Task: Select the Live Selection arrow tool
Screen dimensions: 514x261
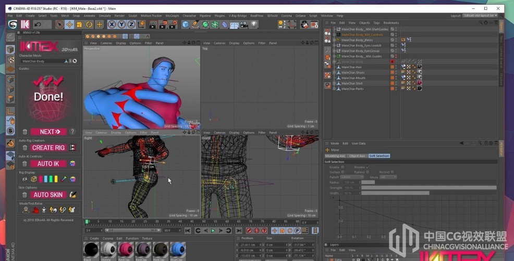Action: [x=59, y=24]
